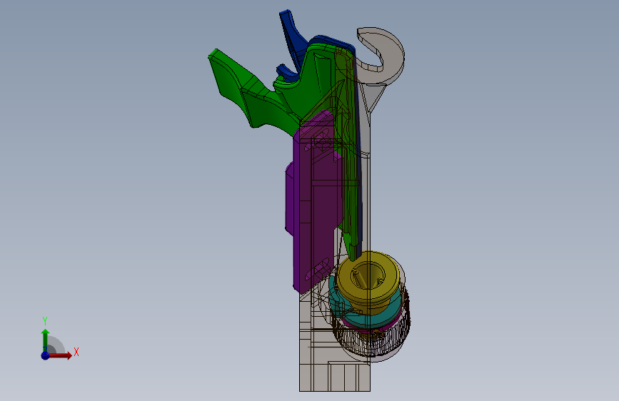Click the blue Z axis ball of triad

pos(45,355)
